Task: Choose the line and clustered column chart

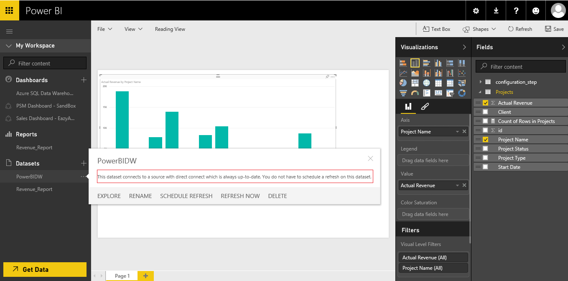Action: pos(438,73)
